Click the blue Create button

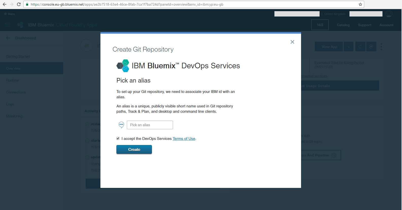[134, 150]
